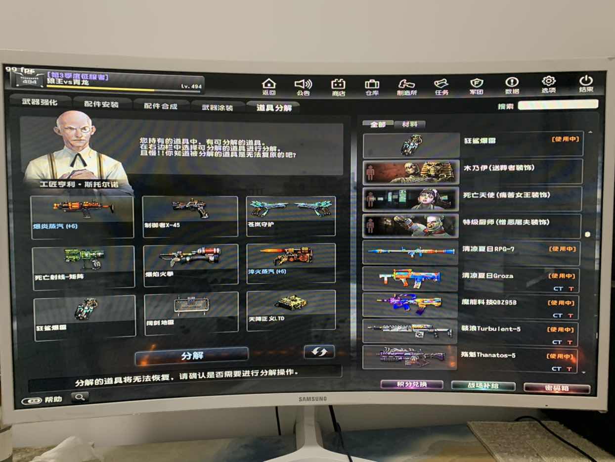Click the refresh arrows icon button
Viewport: 615px width, 462px height.
click(x=319, y=351)
